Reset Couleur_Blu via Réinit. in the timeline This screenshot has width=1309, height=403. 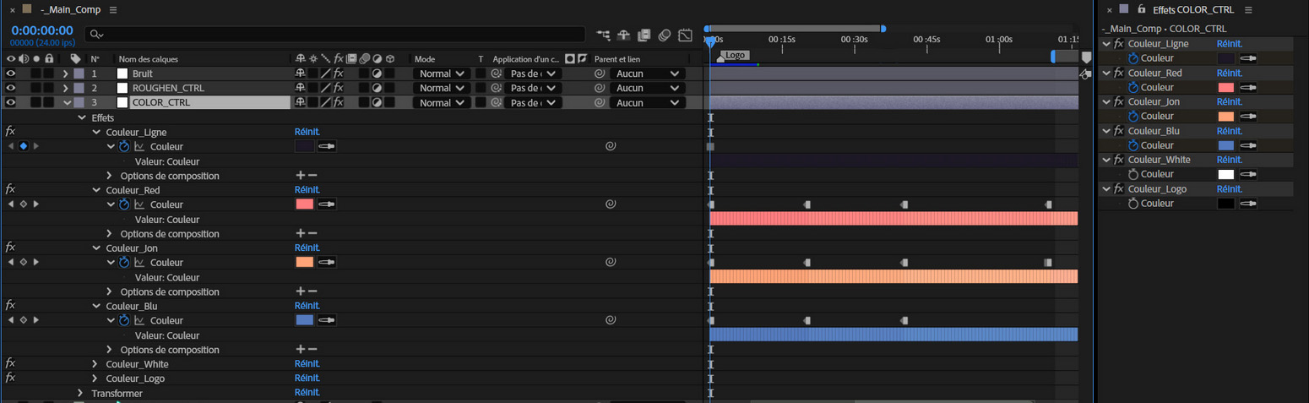307,306
